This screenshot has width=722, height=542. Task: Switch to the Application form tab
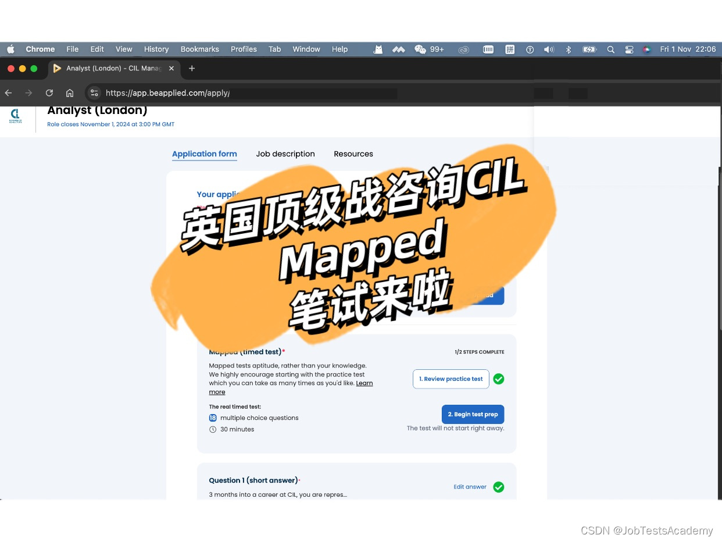(205, 154)
